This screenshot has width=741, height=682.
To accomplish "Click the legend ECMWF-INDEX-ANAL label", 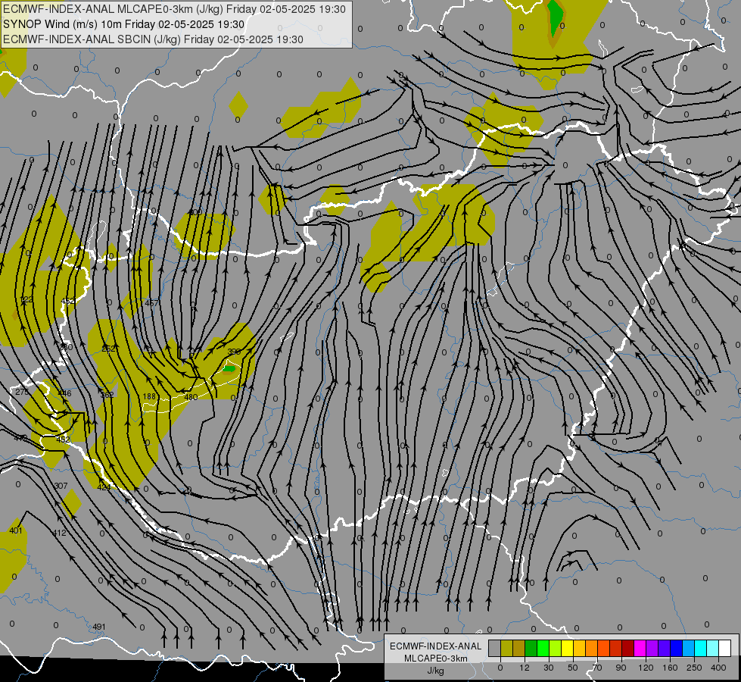I will pyautogui.click(x=435, y=646).
